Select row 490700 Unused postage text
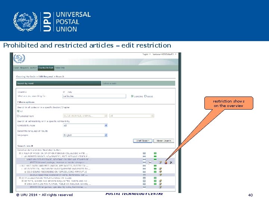This screenshot has height=202, width=269. [x=59, y=162]
